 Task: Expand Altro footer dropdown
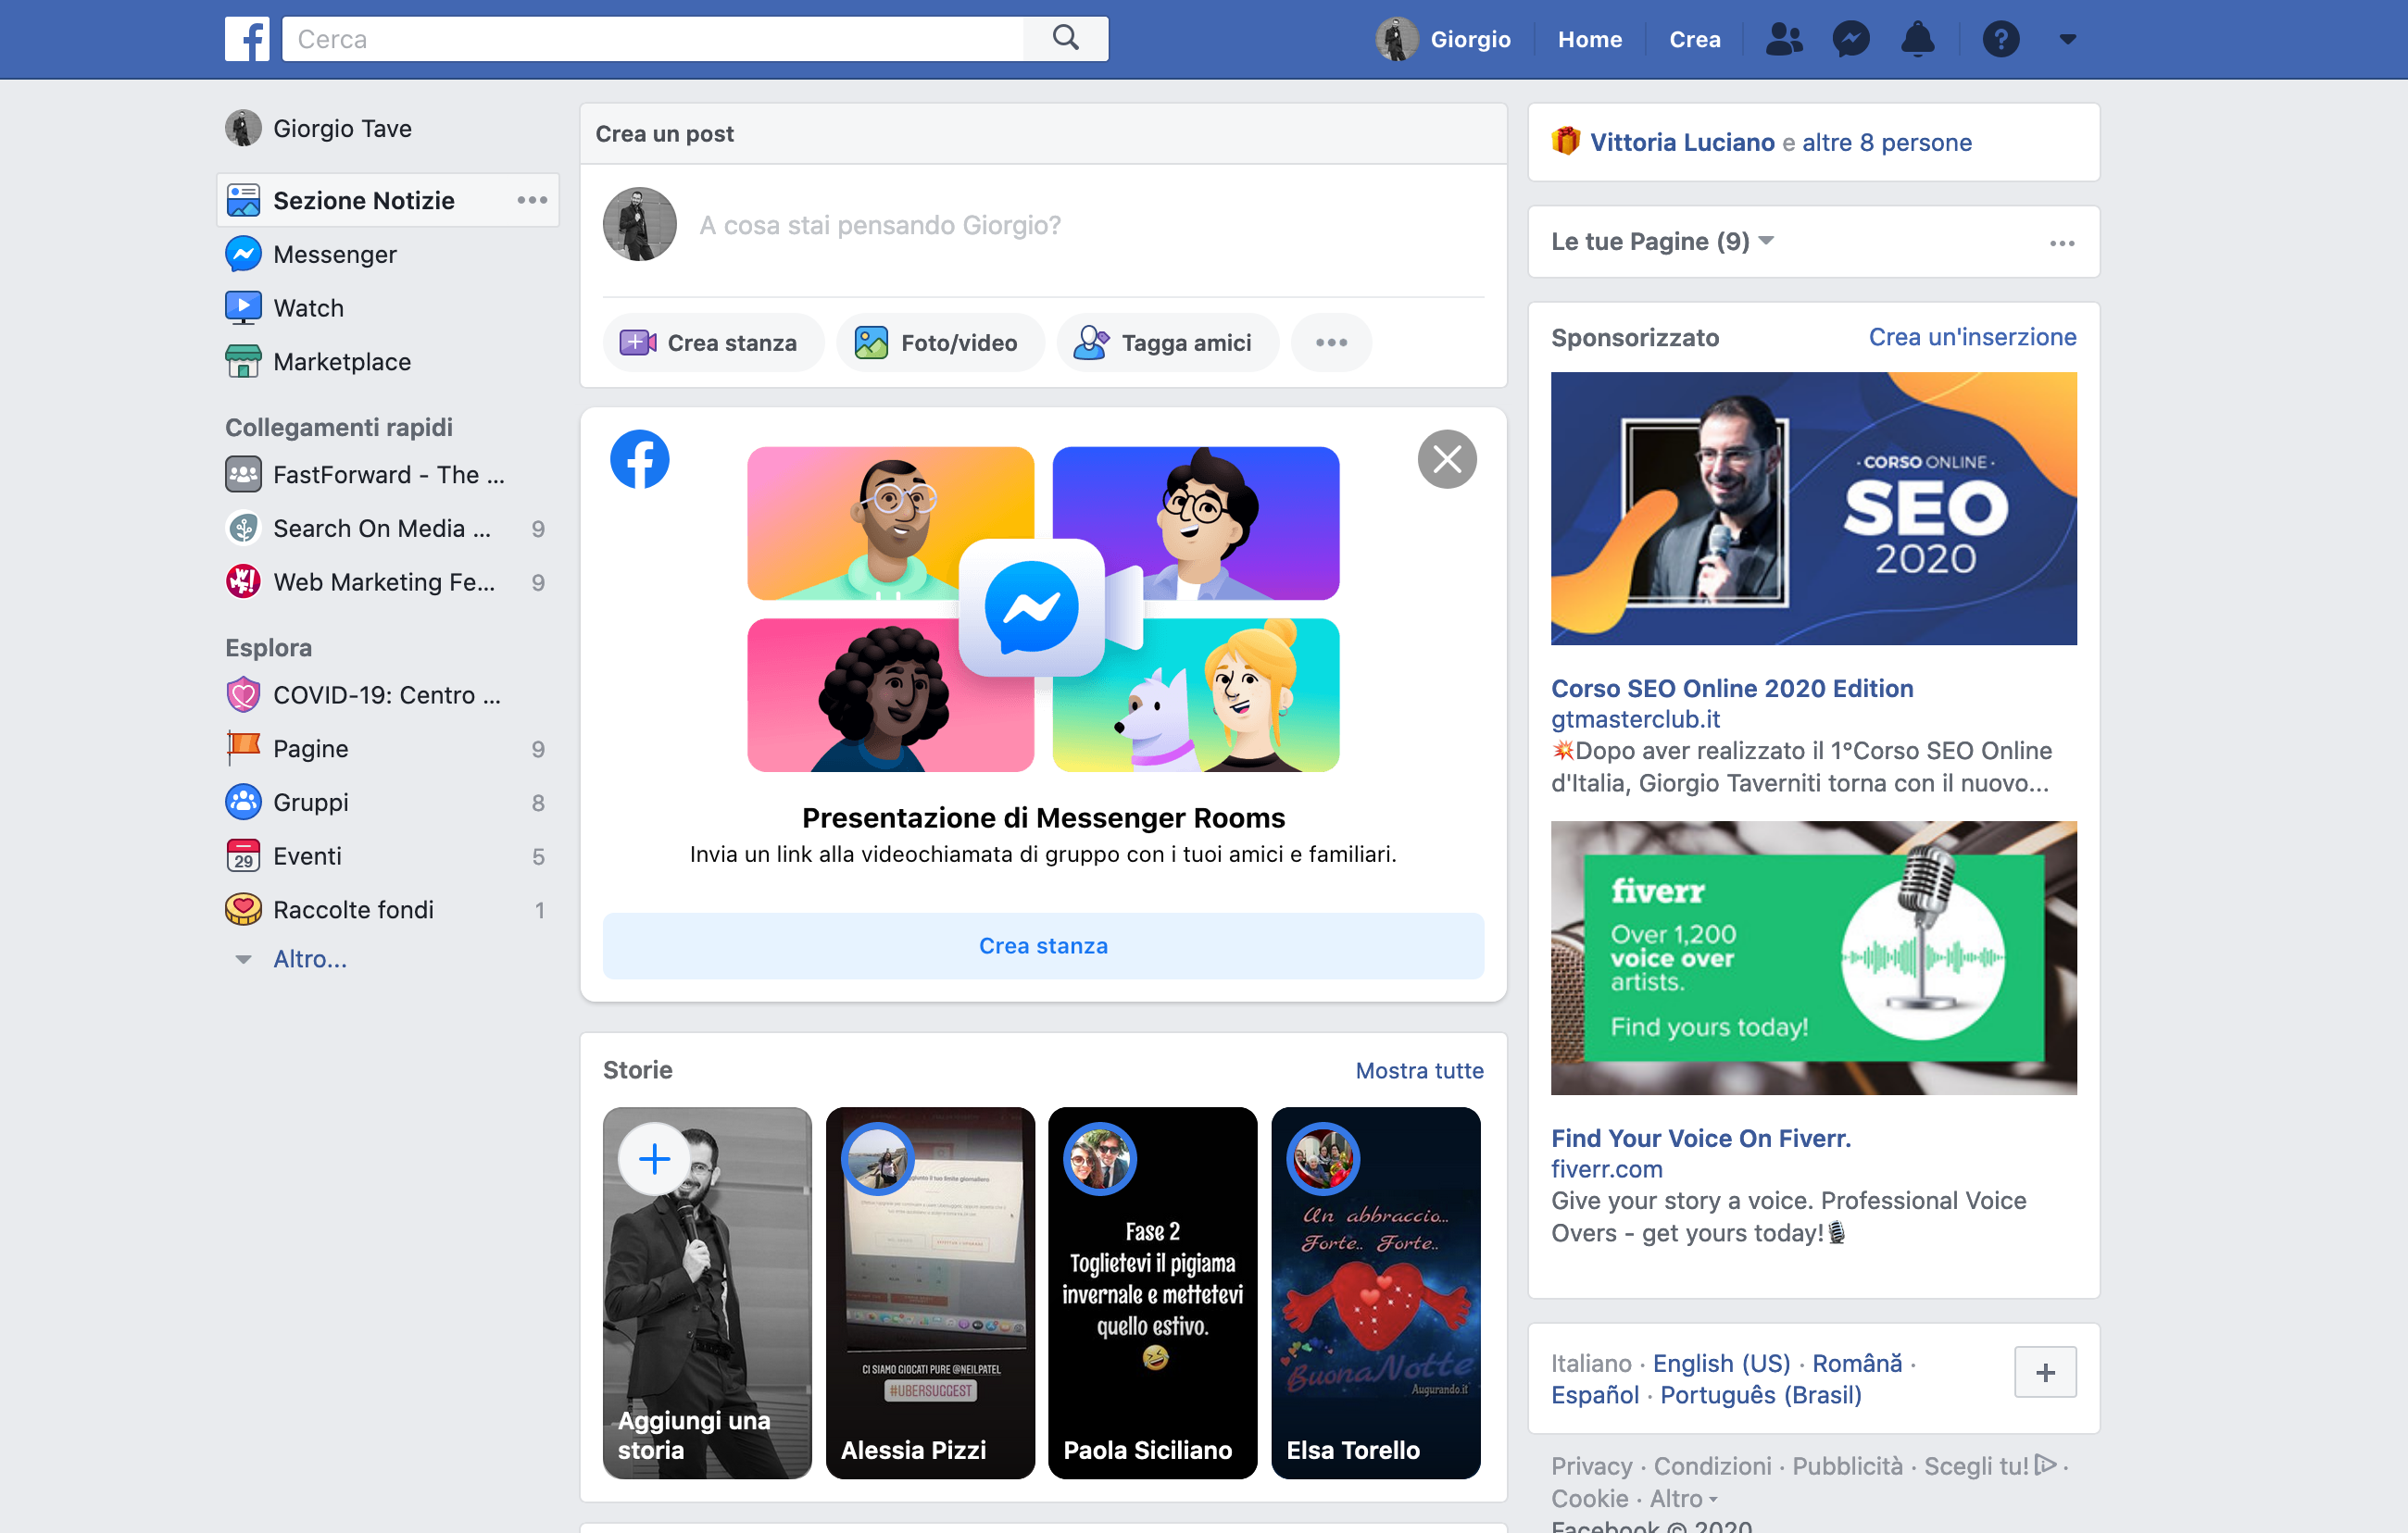(1683, 1498)
